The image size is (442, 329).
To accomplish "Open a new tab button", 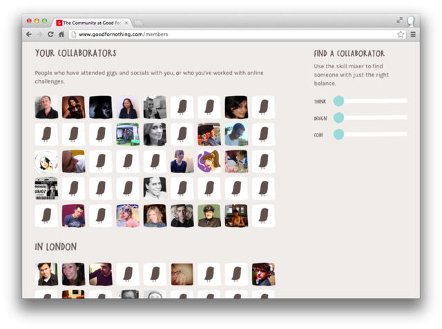I will [x=138, y=23].
